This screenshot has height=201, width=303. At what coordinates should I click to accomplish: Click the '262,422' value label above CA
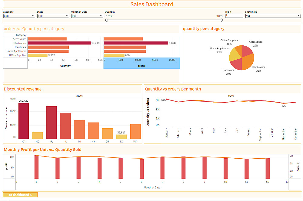(x=23, y=101)
